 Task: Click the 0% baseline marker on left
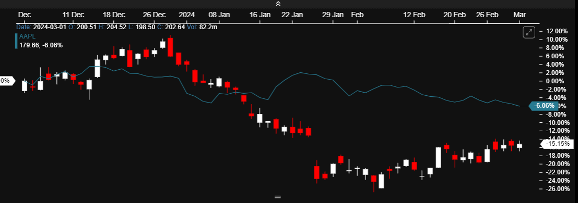(6, 81)
